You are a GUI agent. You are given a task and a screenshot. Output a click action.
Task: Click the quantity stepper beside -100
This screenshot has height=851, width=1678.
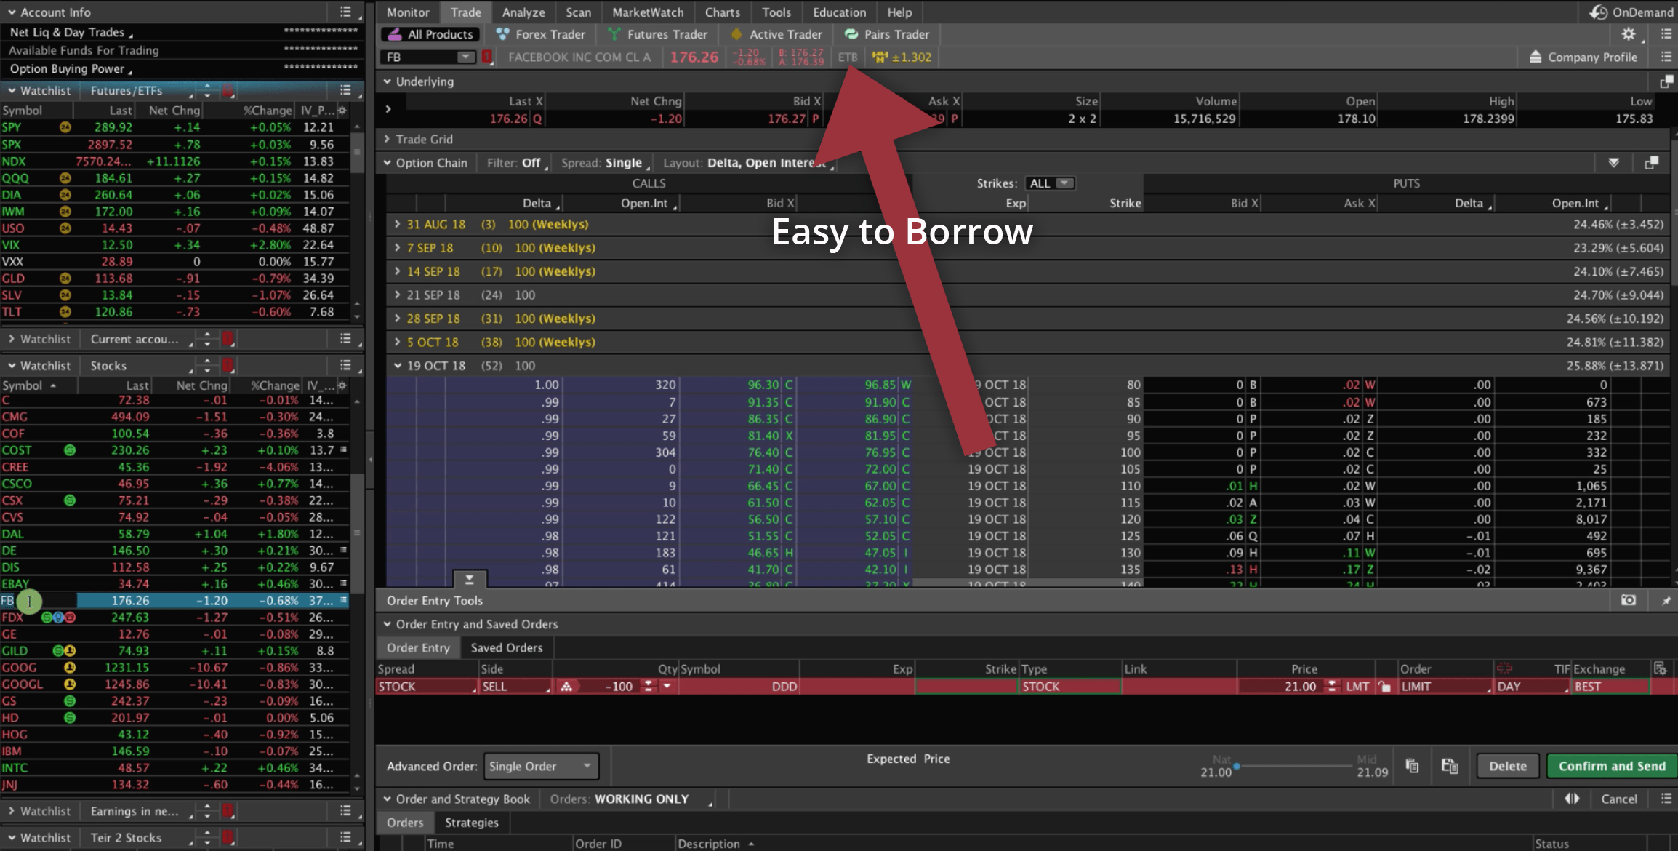[648, 687]
